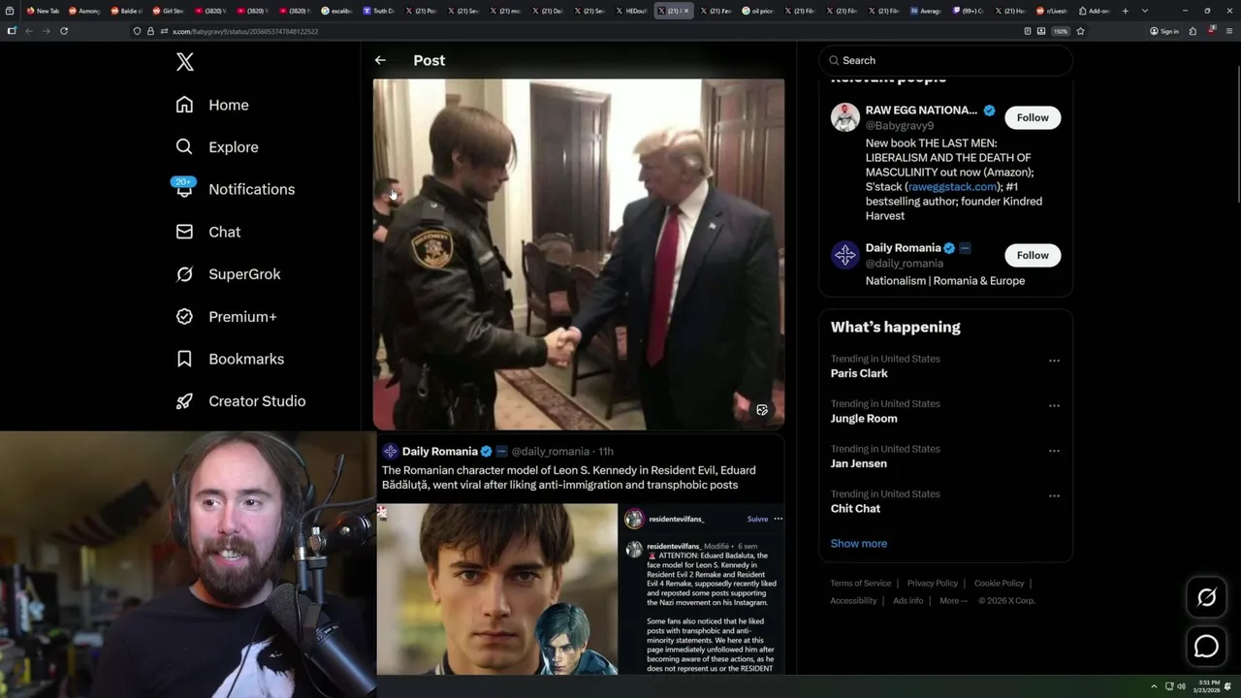Image resolution: width=1241 pixels, height=698 pixels.
Task: Go back with Post back arrow
Action: [380, 60]
